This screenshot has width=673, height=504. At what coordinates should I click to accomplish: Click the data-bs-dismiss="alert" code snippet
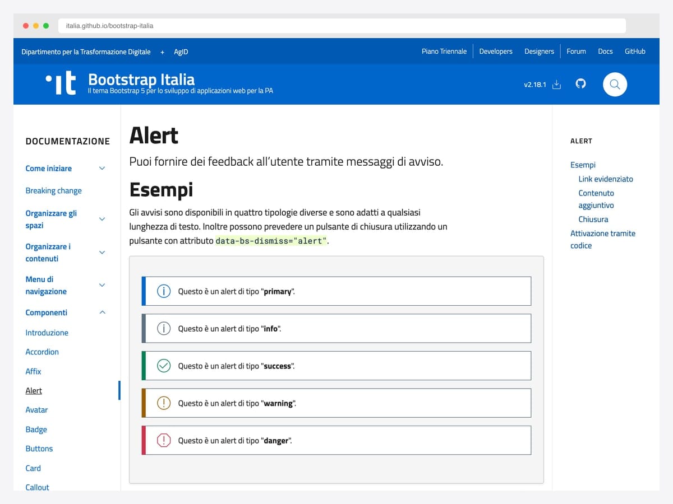click(271, 241)
